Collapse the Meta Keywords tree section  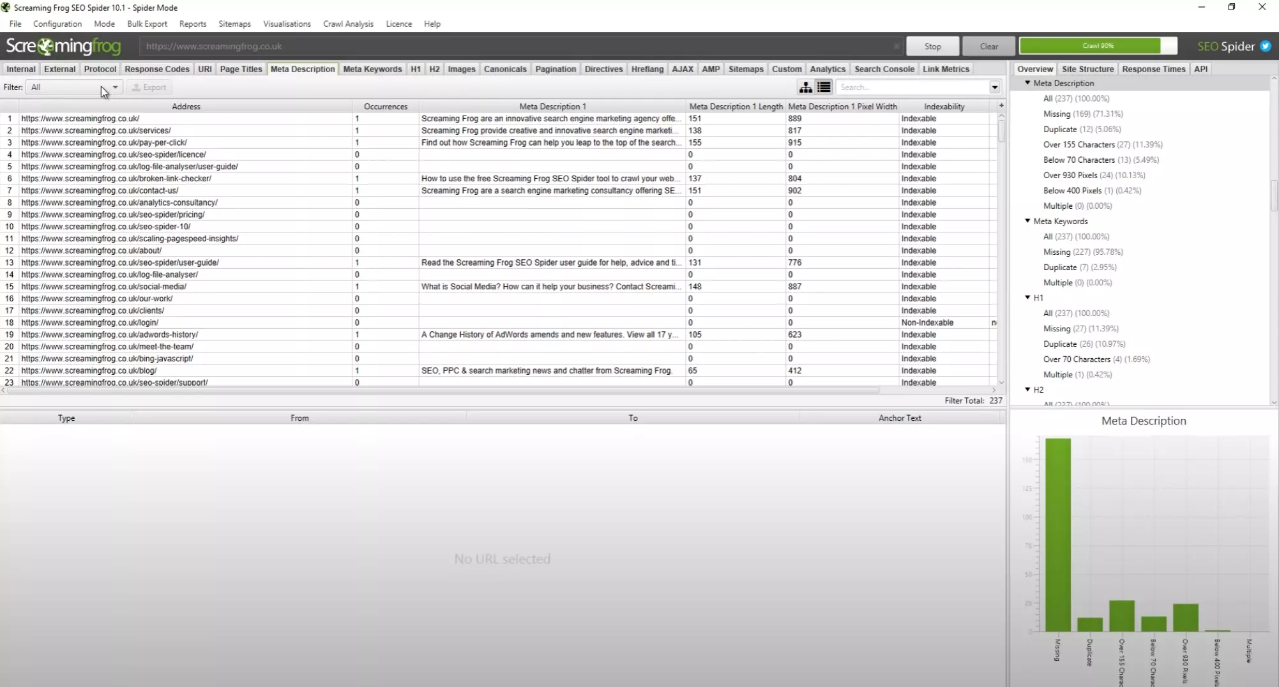point(1027,221)
